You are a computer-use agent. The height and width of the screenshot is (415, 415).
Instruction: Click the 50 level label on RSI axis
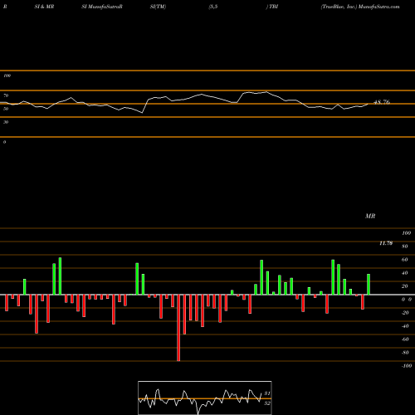pos(6,109)
